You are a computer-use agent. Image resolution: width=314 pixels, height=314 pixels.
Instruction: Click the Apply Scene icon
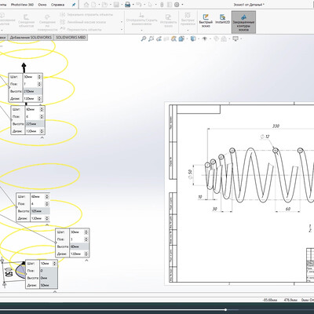coord(224,39)
